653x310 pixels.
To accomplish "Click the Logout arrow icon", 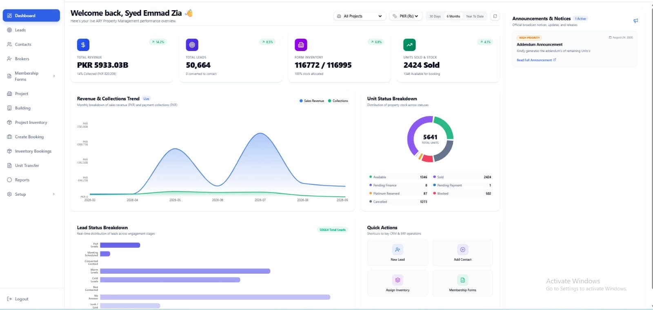I will pyautogui.click(x=9, y=299).
